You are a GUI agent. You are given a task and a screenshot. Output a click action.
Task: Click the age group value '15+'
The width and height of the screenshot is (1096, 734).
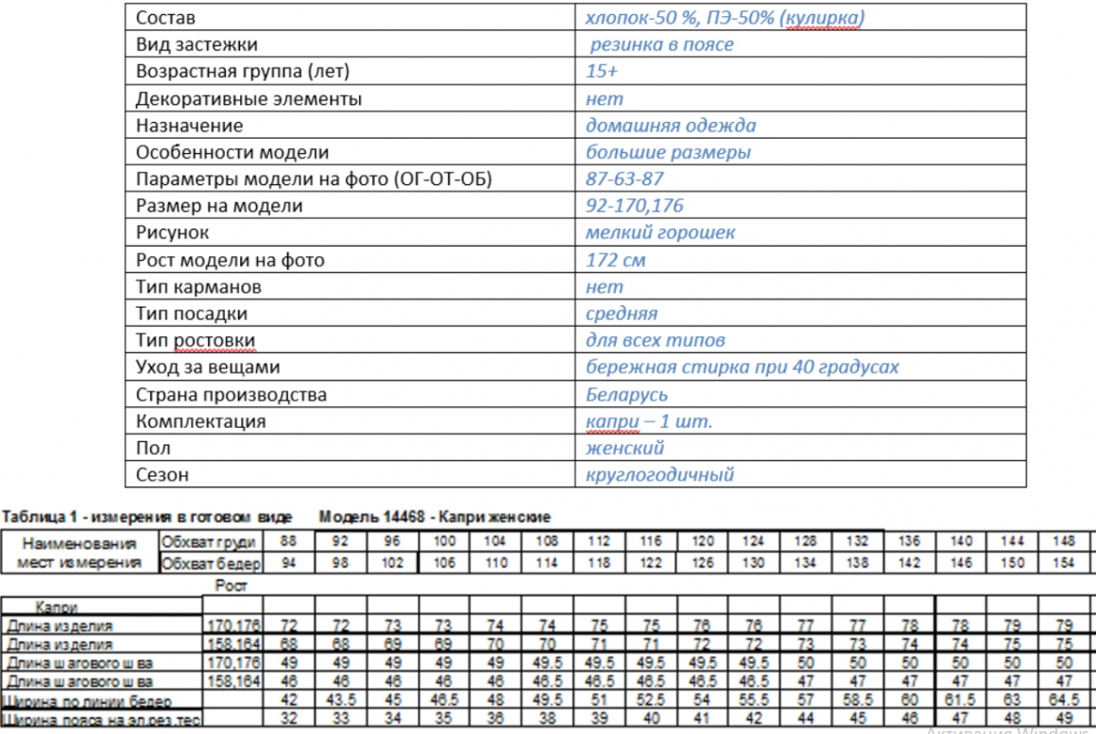pyautogui.click(x=602, y=71)
